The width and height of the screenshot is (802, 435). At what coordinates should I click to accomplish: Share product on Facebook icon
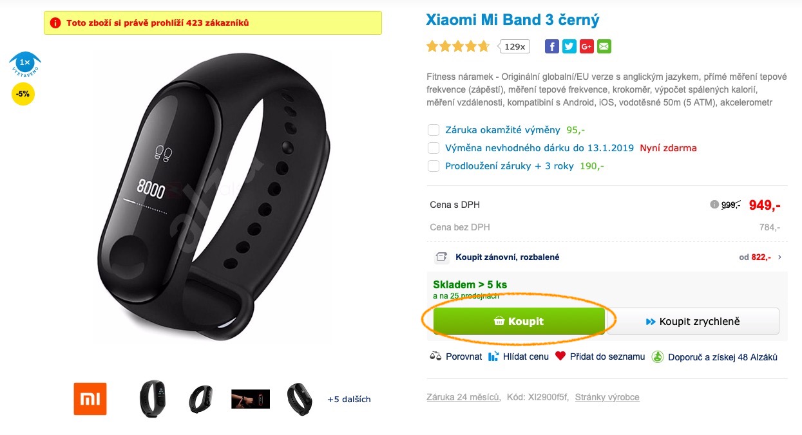551,46
